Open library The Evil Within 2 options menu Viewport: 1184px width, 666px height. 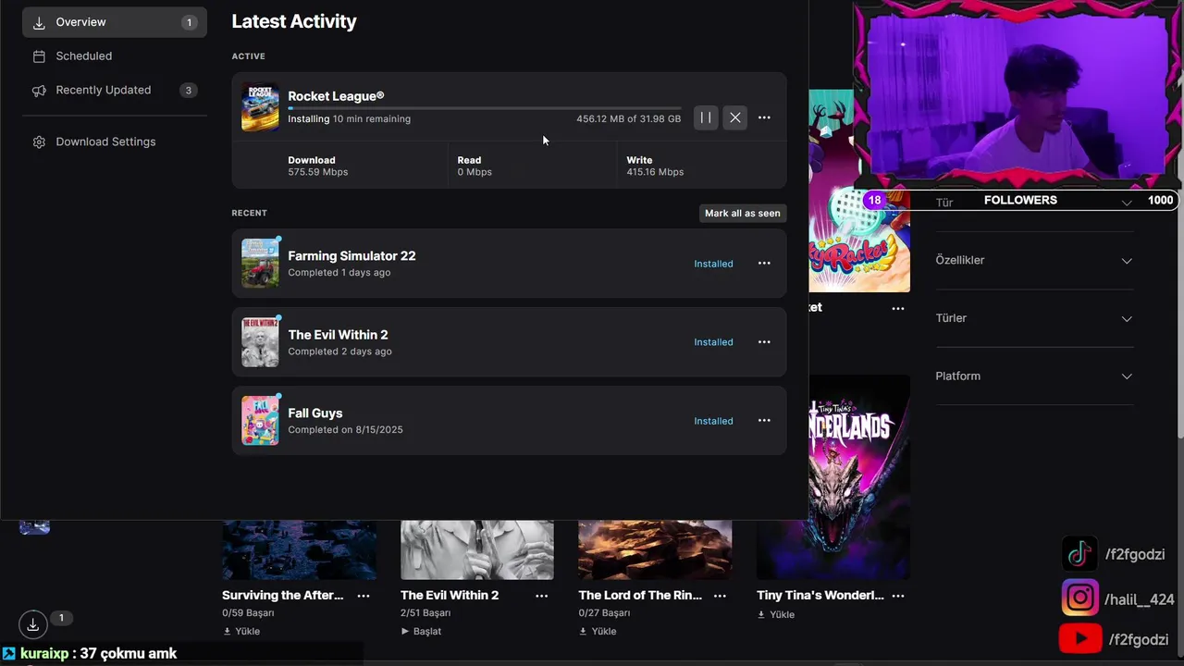542,596
